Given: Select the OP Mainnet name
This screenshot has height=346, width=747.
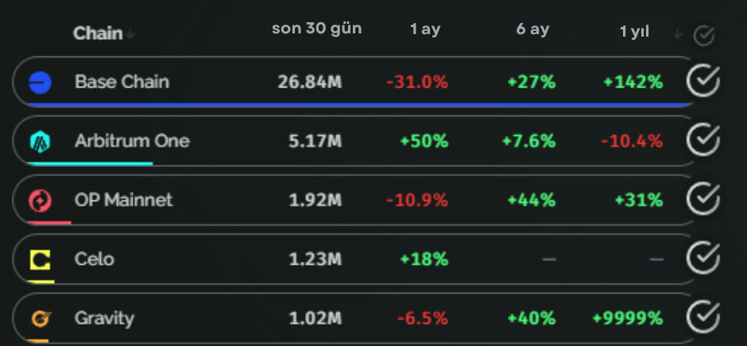Looking at the screenshot, I should click(x=123, y=200).
